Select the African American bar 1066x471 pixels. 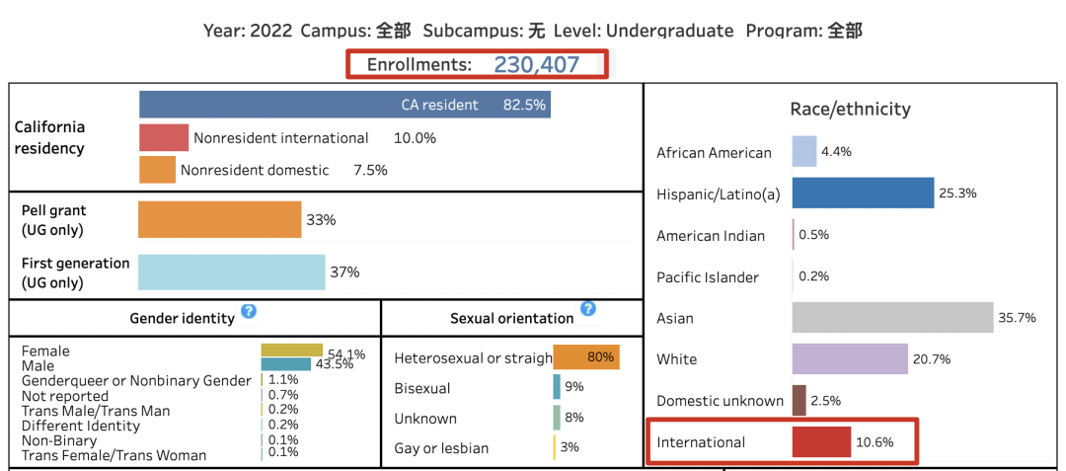pos(803,152)
